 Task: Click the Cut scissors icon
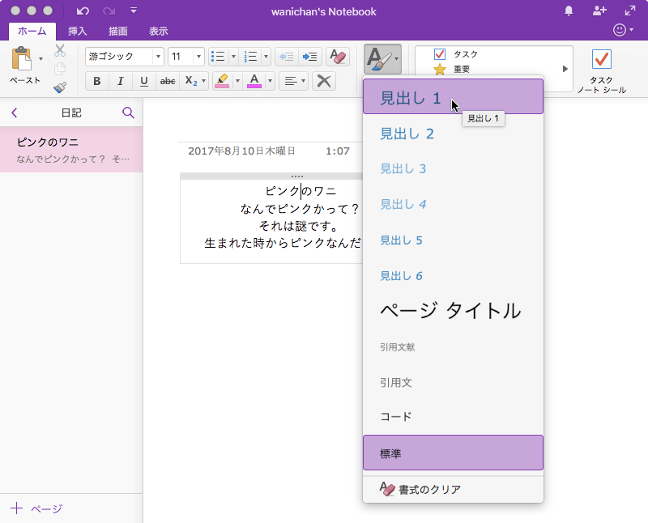click(x=60, y=50)
